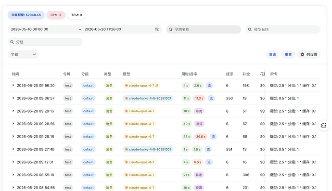332x191 pixels.
Task: Click claude-opus-4-7 tag in 09:12:31 row
Action: (x=140, y=162)
